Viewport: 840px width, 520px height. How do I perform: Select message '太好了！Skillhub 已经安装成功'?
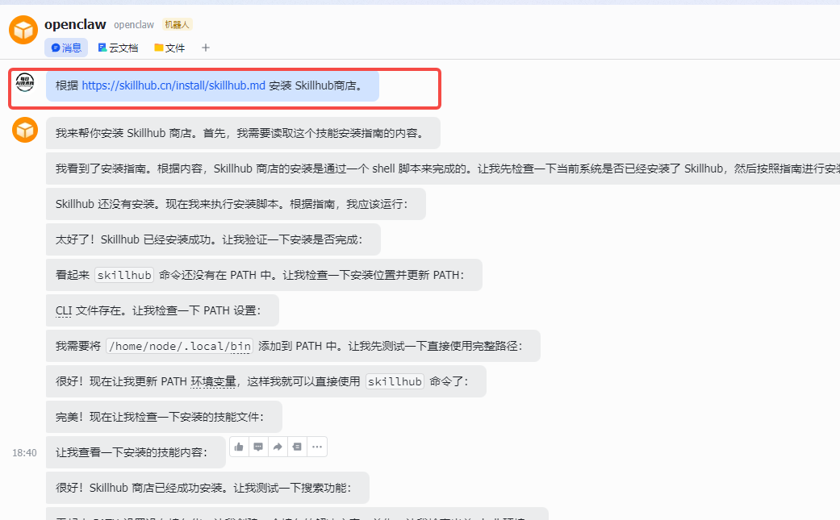pos(213,239)
